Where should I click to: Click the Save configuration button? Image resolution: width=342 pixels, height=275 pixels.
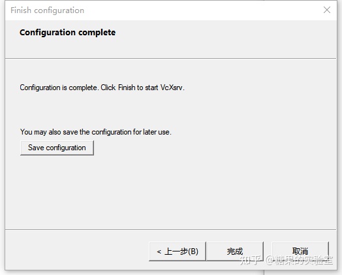click(x=57, y=148)
